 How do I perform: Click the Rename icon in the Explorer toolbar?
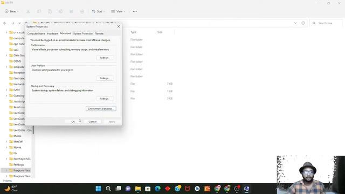coord(60,11)
